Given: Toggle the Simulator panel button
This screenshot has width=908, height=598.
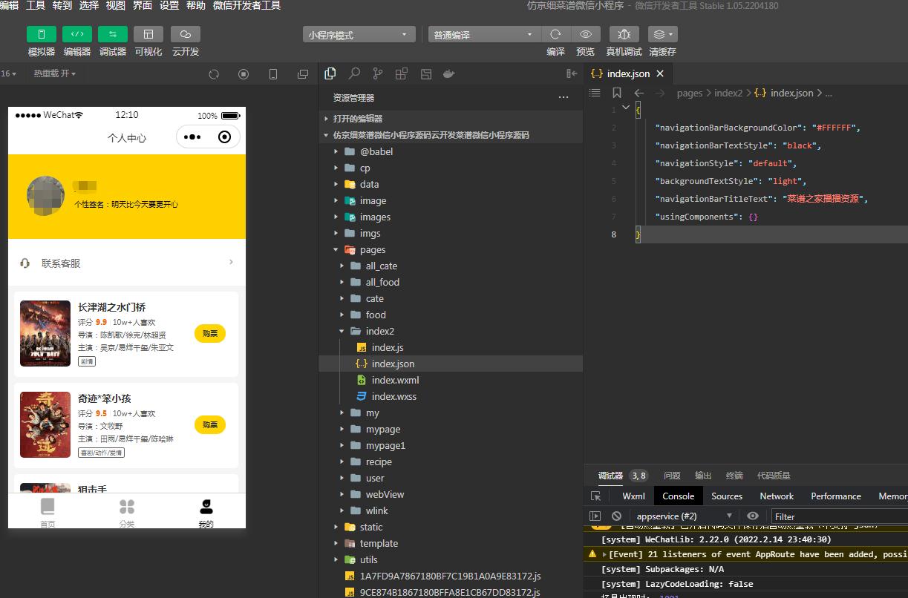Looking at the screenshot, I should 42,34.
